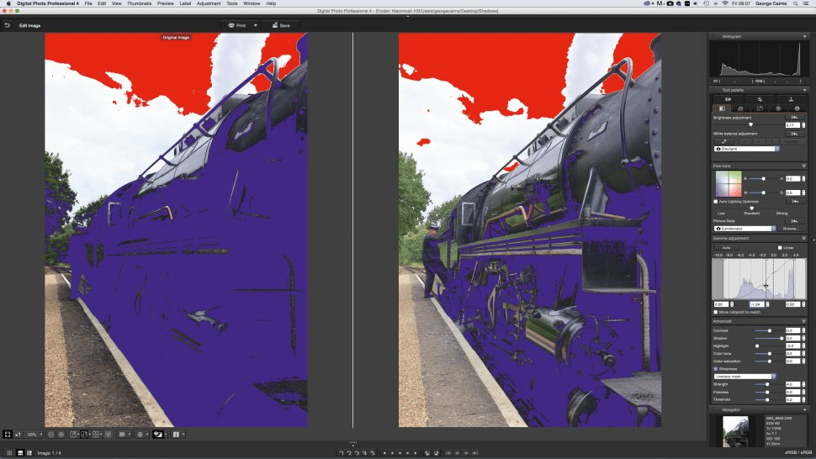Viewport: 816px width, 459px height.
Task: Collapse the Histogram panel
Action: [x=804, y=36]
